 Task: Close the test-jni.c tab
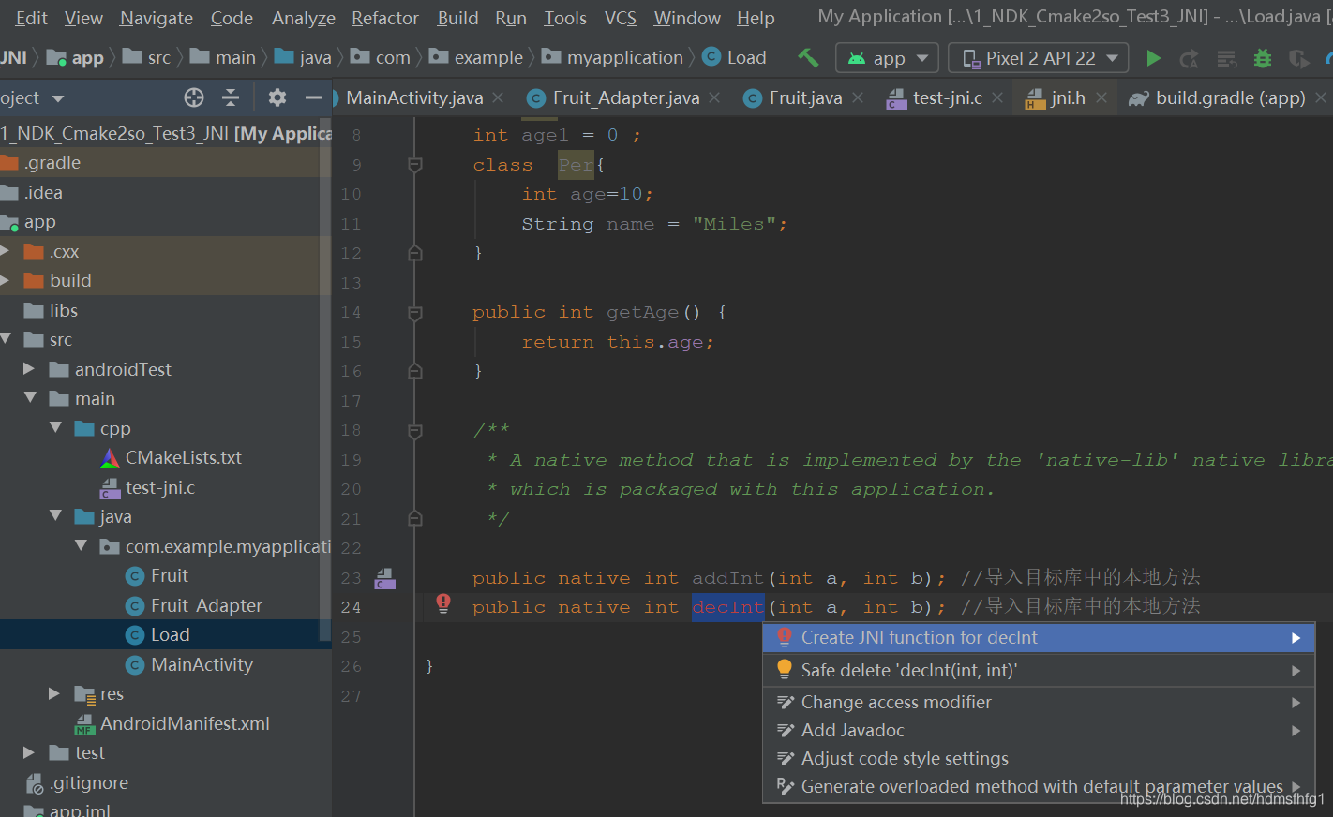click(x=997, y=97)
